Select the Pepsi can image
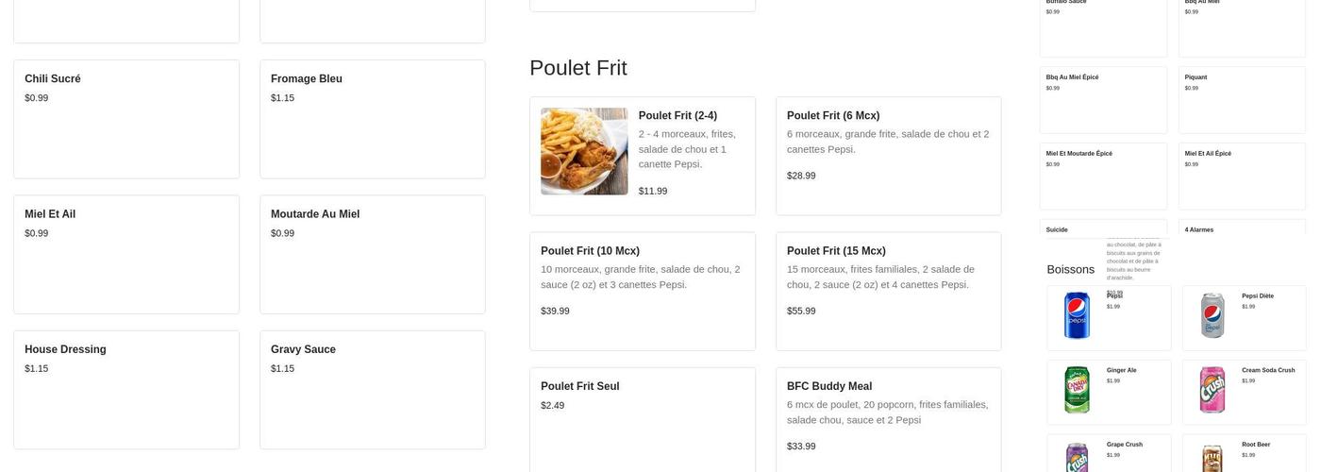 tap(1077, 315)
